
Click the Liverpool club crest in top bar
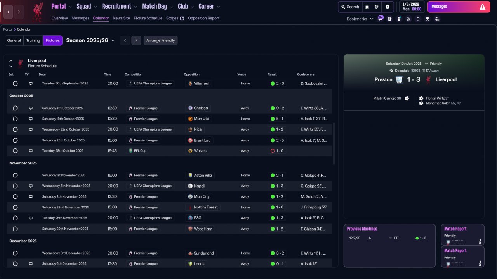pos(38,12)
